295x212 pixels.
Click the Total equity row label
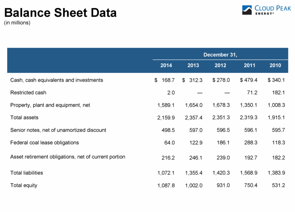click(x=24, y=186)
